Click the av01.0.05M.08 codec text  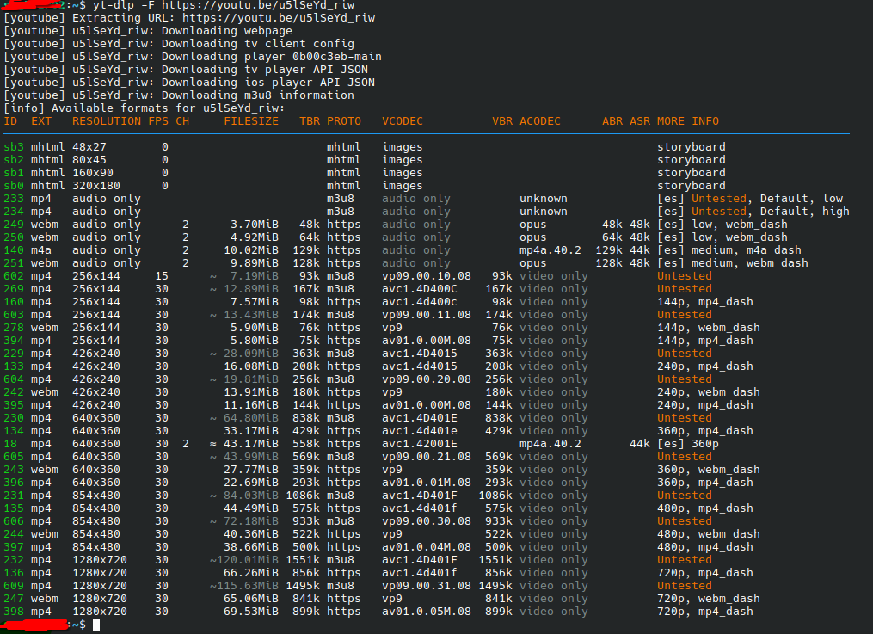427,612
